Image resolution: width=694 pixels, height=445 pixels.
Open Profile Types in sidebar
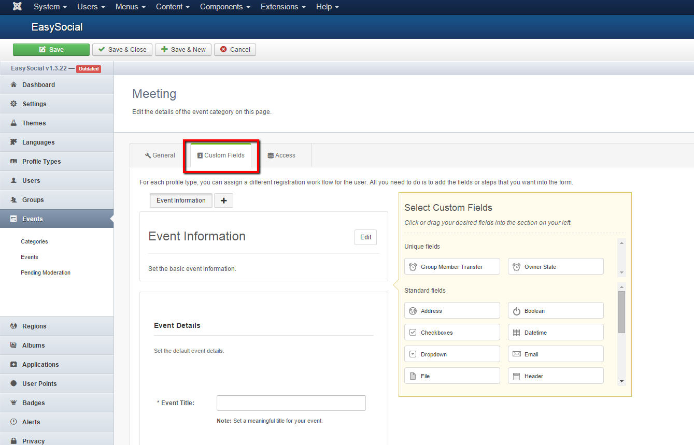(56, 162)
